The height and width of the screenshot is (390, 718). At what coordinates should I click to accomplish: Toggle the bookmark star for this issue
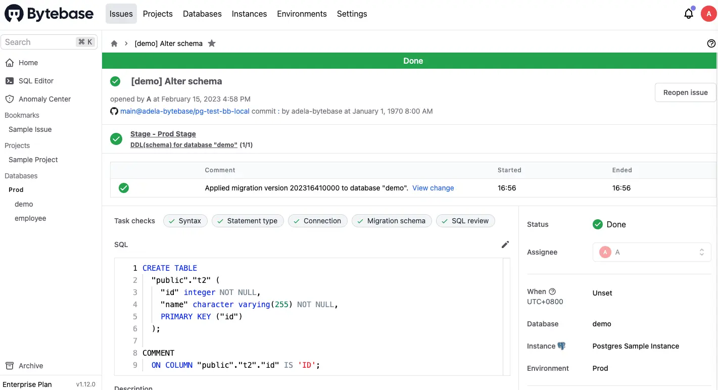tap(212, 43)
